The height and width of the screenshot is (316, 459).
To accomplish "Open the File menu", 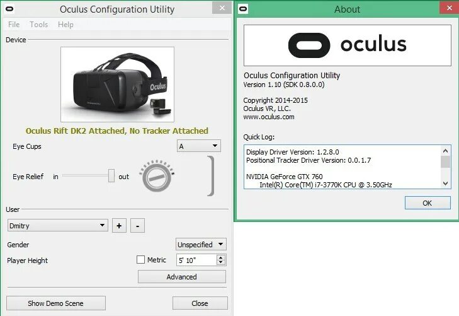I will tap(14, 25).
